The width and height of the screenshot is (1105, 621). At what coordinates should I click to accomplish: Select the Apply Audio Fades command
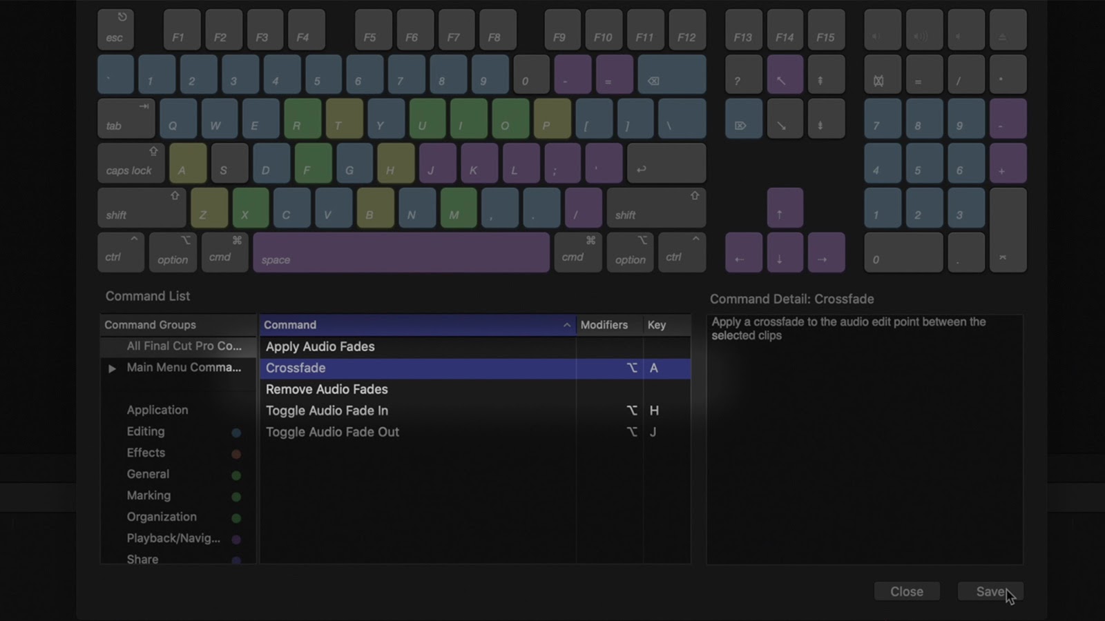(475, 347)
